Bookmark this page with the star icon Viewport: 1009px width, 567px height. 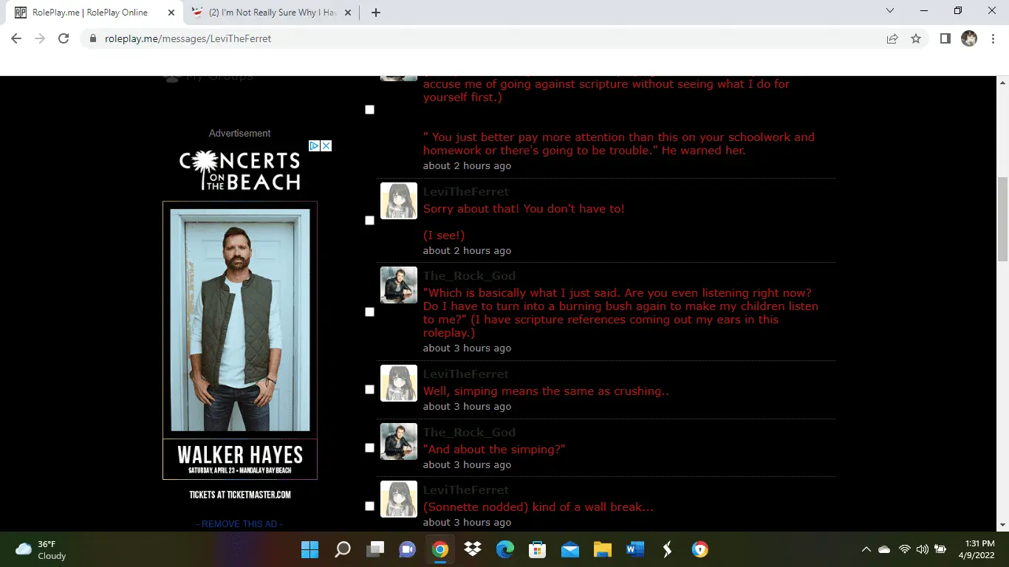click(x=916, y=38)
